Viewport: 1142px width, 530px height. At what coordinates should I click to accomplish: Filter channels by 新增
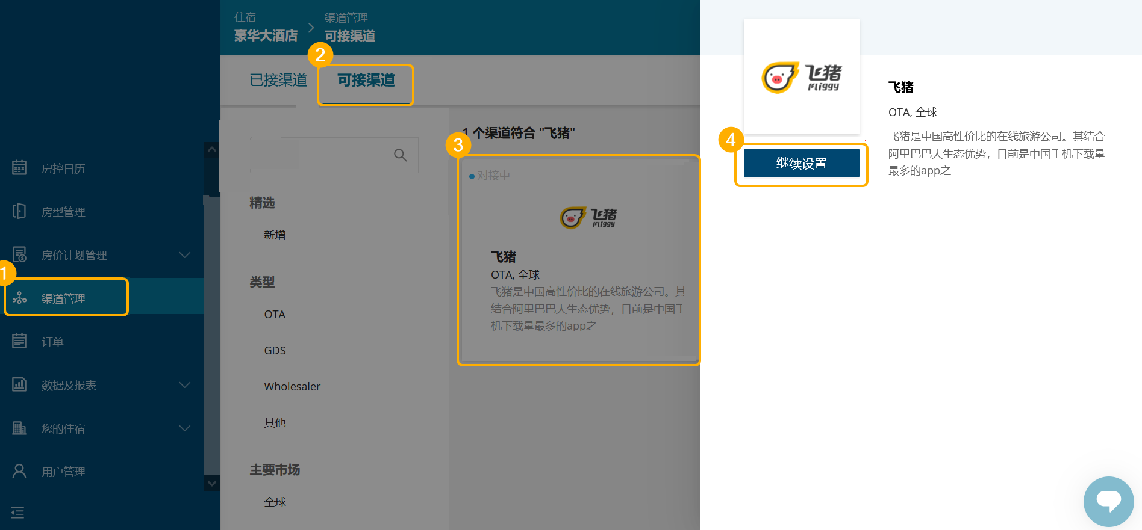point(275,235)
